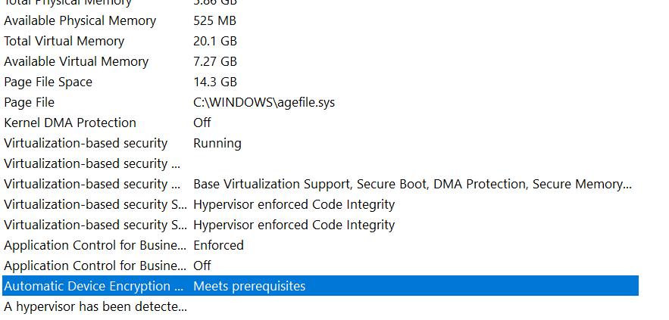Click the Off value for Application Control

tap(202, 266)
